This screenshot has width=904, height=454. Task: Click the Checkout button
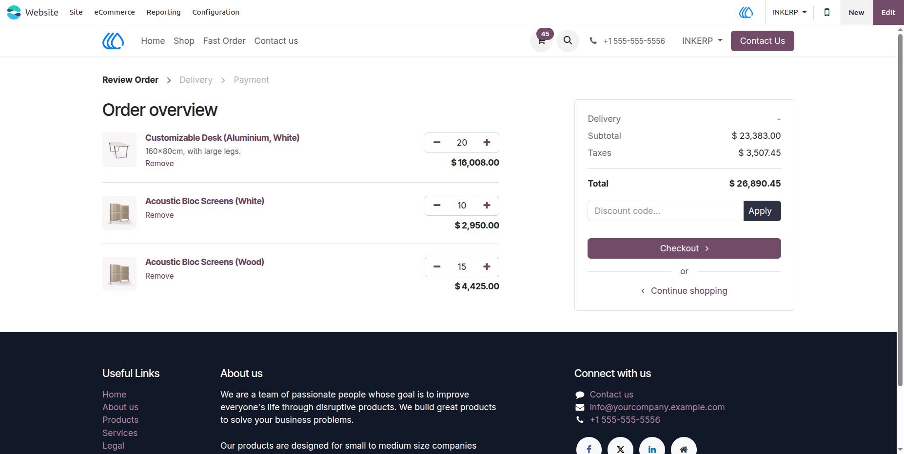point(684,248)
